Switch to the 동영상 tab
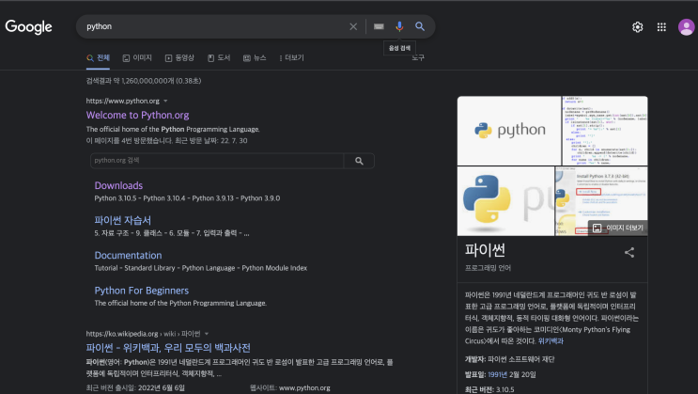 (179, 58)
